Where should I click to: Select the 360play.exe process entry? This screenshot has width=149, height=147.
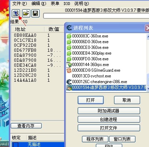89,53
